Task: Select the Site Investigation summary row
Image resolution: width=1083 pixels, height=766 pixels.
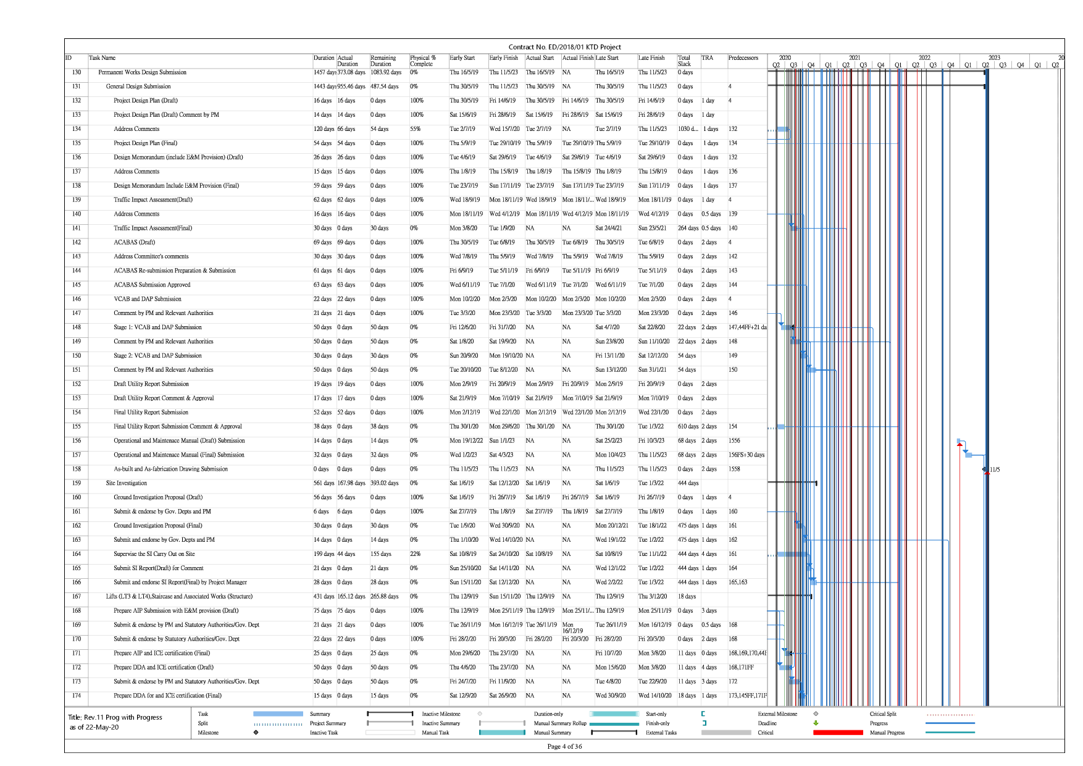Action: point(127,483)
